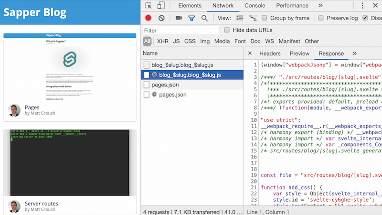Filter requests by CSS
This screenshot has width=382, height=215.
click(x=190, y=41)
